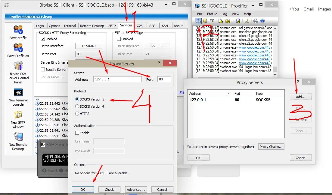This screenshot has height=195, width=332.
Task: Open Proxification Rules icon in Proxifier toolbar
Action: (x=205, y=21)
